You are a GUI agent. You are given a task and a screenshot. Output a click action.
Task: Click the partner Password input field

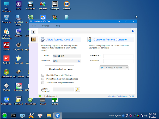(118, 61)
